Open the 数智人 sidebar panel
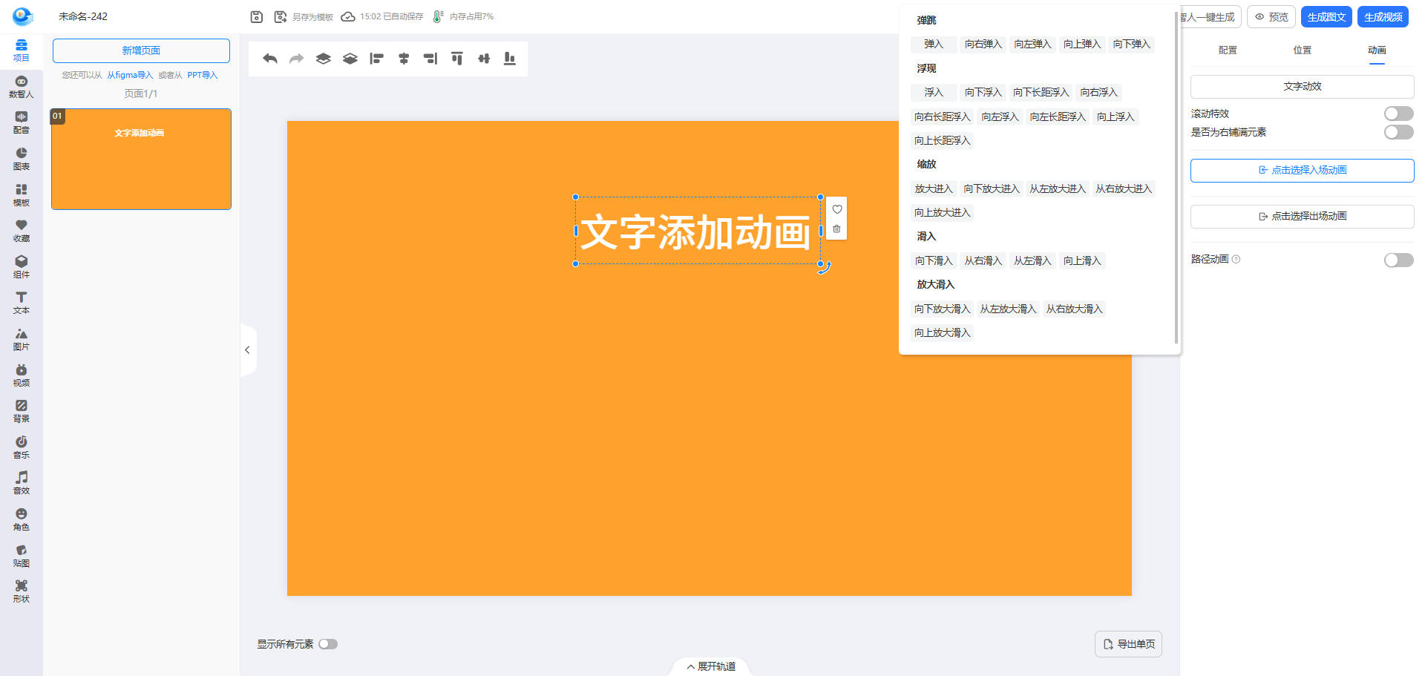This screenshot has height=676, width=1425. (22, 87)
